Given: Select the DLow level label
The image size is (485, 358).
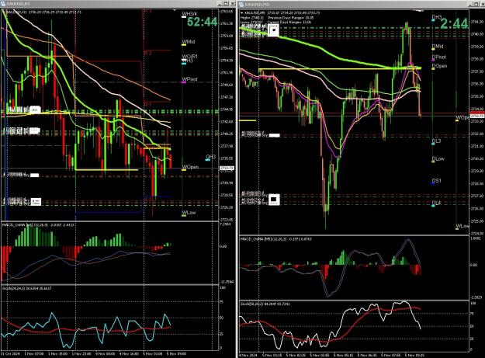Looking at the screenshot, I should click(438, 158).
